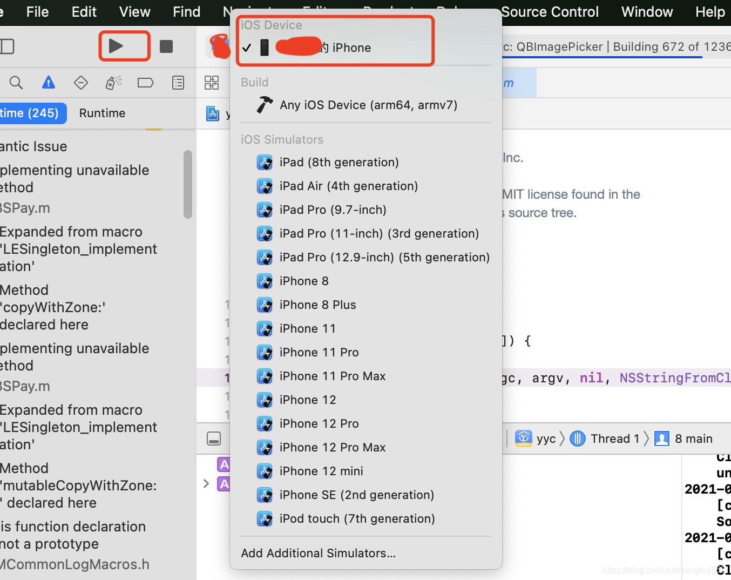Click the jump bar file icon
The image size is (731, 580).
coord(213,113)
